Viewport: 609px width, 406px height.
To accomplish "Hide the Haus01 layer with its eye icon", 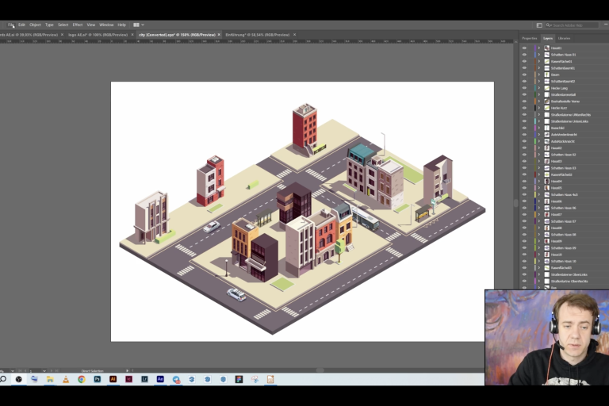I will (x=524, y=48).
